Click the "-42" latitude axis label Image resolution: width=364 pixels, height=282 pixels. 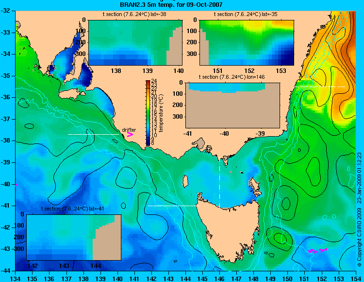(x=6, y=228)
